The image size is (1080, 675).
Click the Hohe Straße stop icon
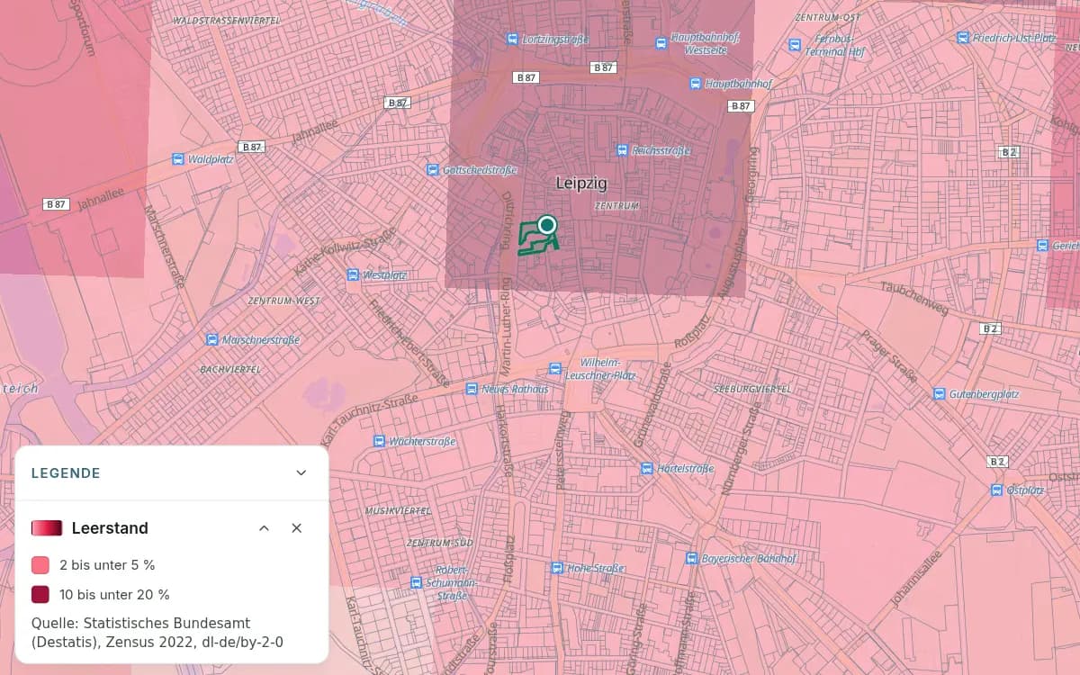point(557,568)
